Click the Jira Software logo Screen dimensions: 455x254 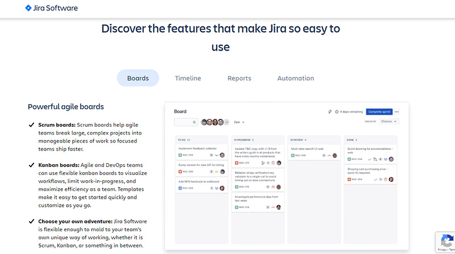click(51, 8)
